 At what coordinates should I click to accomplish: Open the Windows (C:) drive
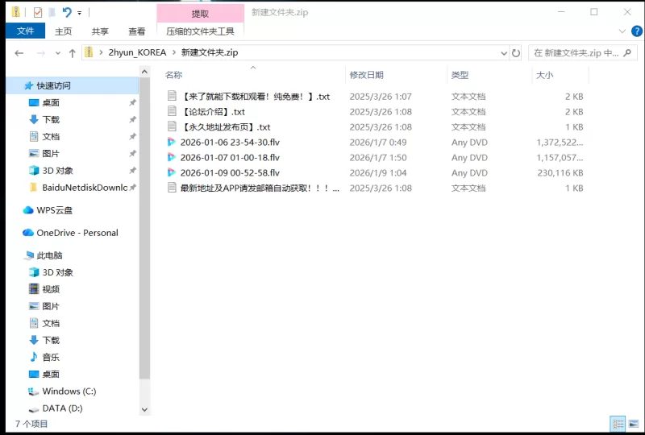[69, 391]
